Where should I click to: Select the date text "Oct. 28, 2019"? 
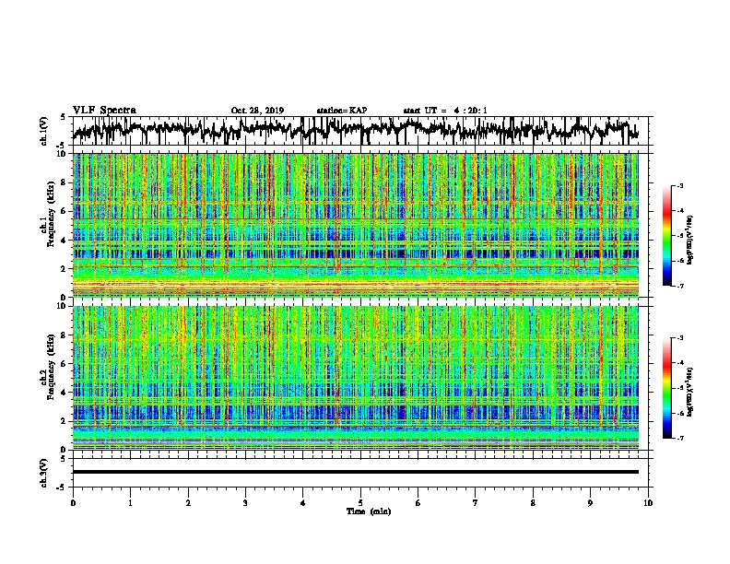coord(257,111)
